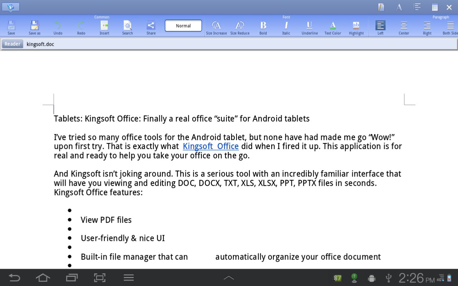Click the Save icon in toolbar

tap(11, 27)
